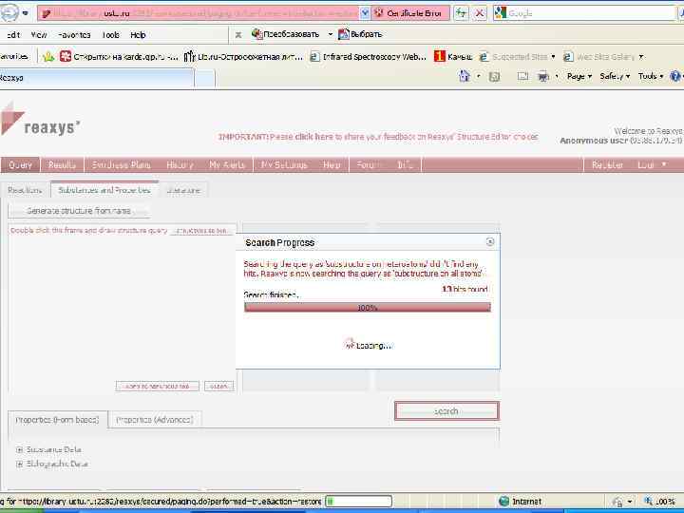
Task: Switch to Substances and Properties sub-tab
Action: point(104,190)
